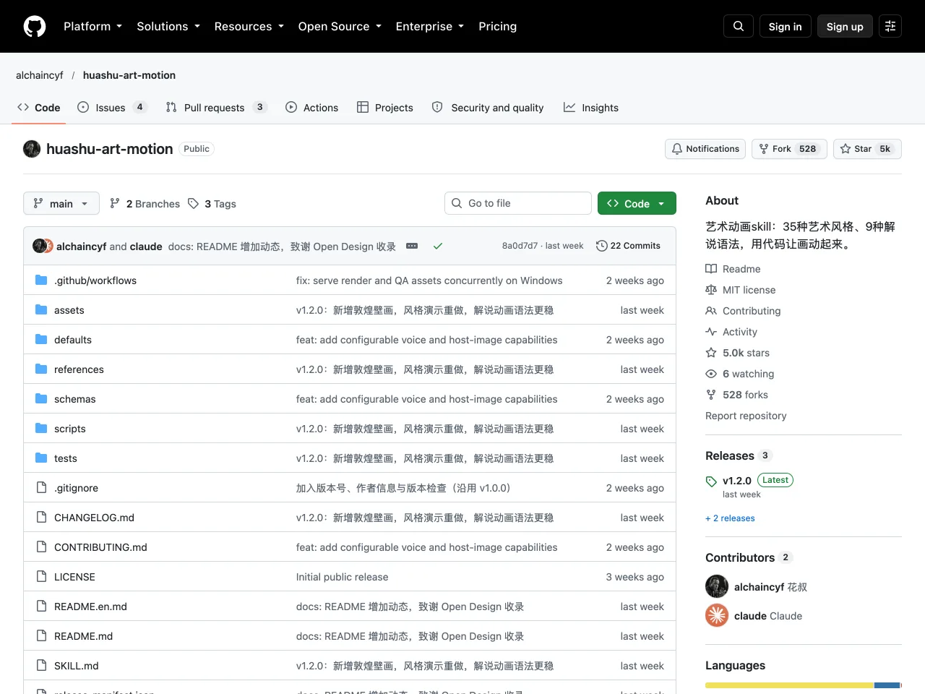Screen dimensions: 925x694
Task: Expand the Platform menu in the header
Action: pyautogui.click(x=92, y=26)
